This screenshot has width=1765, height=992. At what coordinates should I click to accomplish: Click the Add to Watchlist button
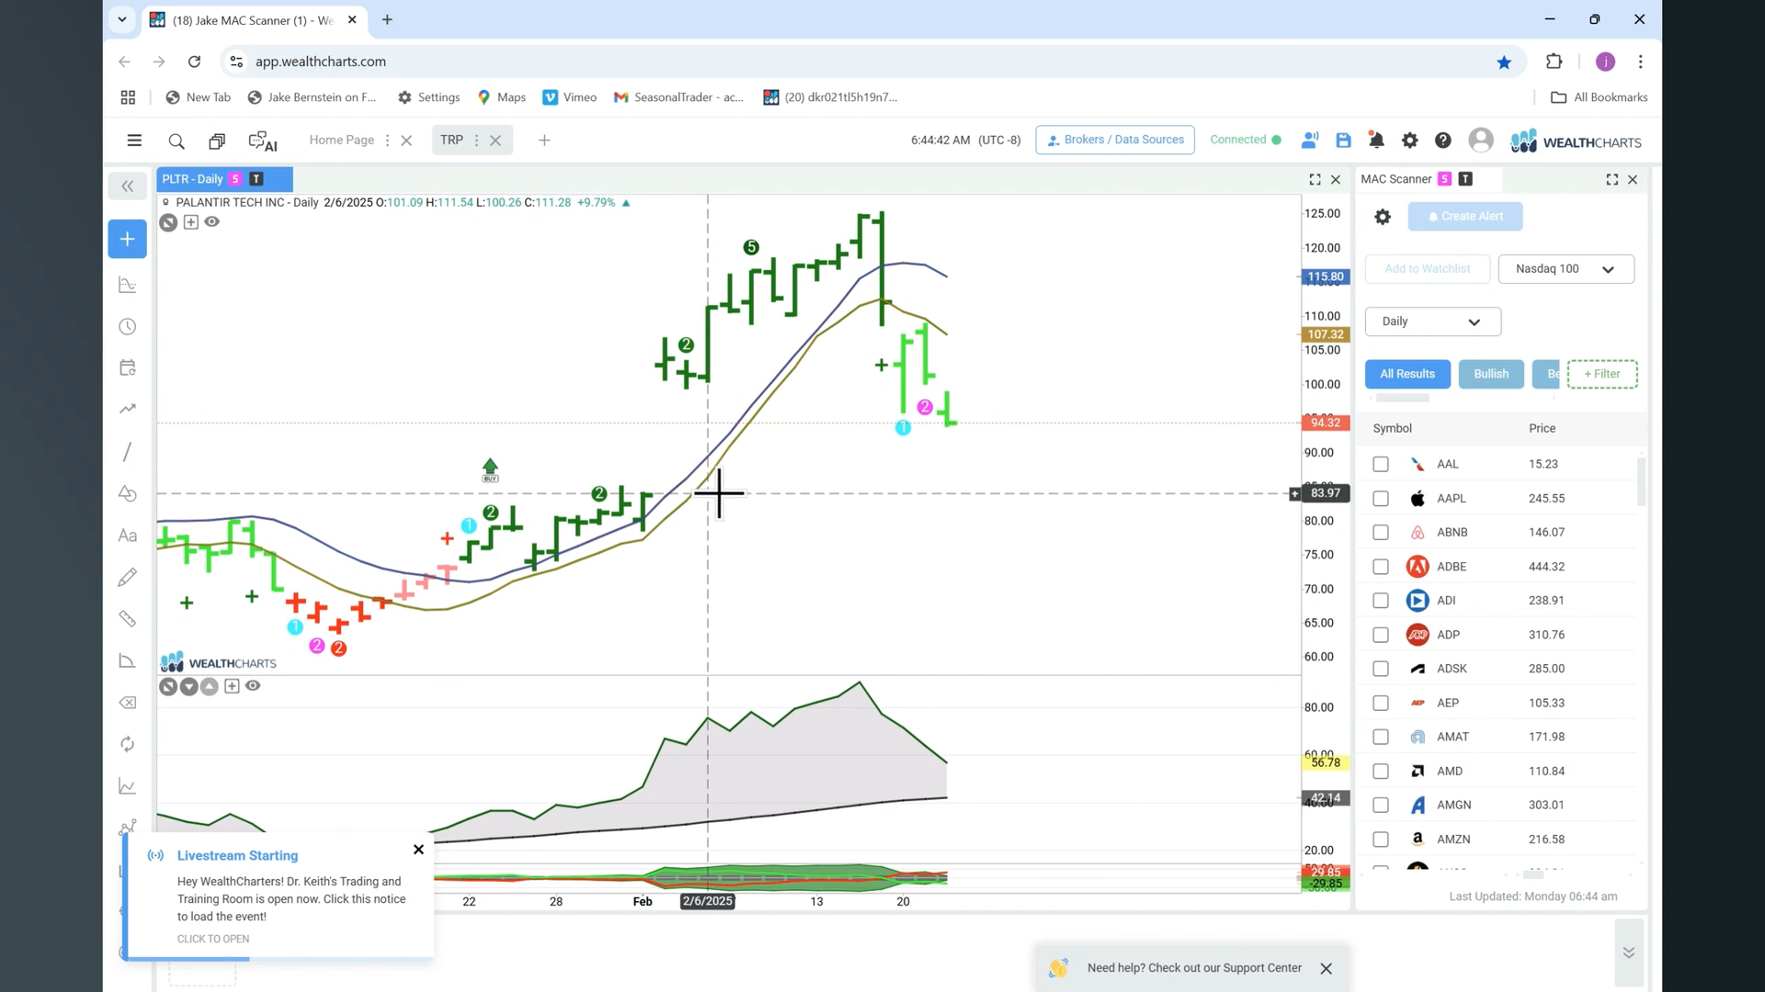[1427, 269]
